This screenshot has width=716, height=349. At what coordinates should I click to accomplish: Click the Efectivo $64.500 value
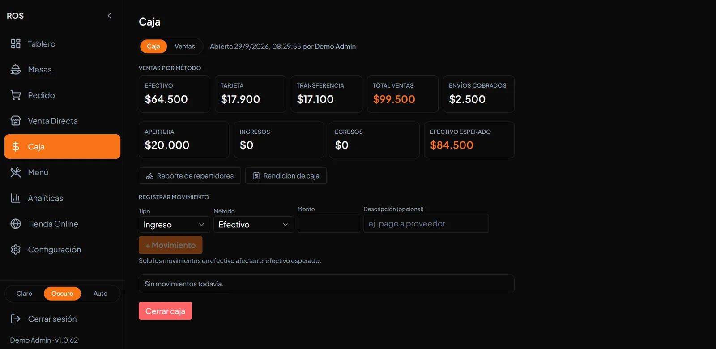pyautogui.click(x=166, y=99)
